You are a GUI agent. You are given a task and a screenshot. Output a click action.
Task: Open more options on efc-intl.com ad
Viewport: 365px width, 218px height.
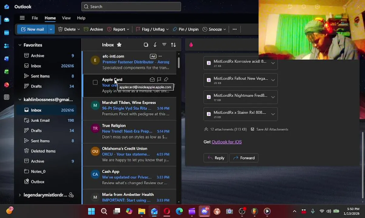click(x=160, y=56)
